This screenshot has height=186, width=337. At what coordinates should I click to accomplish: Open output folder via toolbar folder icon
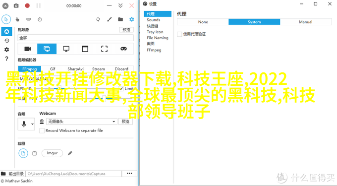click(120, 19)
